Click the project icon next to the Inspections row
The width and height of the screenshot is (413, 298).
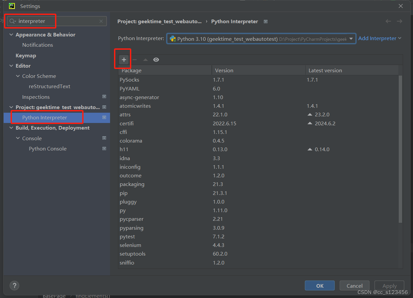coord(104,97)
